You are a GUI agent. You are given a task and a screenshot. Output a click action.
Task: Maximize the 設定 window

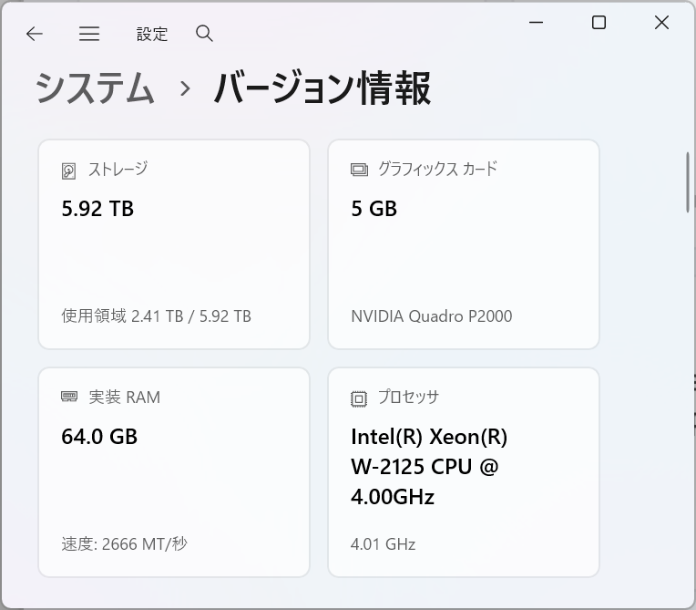click(x=599, y=23)
